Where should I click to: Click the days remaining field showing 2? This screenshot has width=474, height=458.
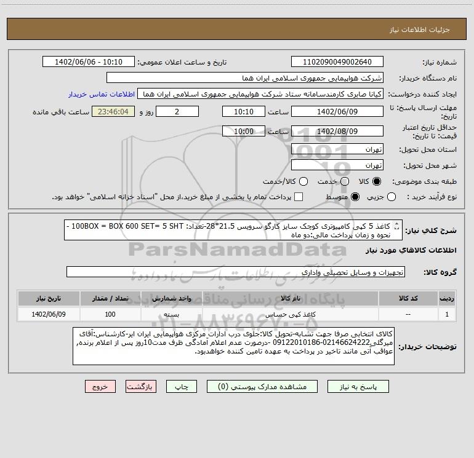177,111
